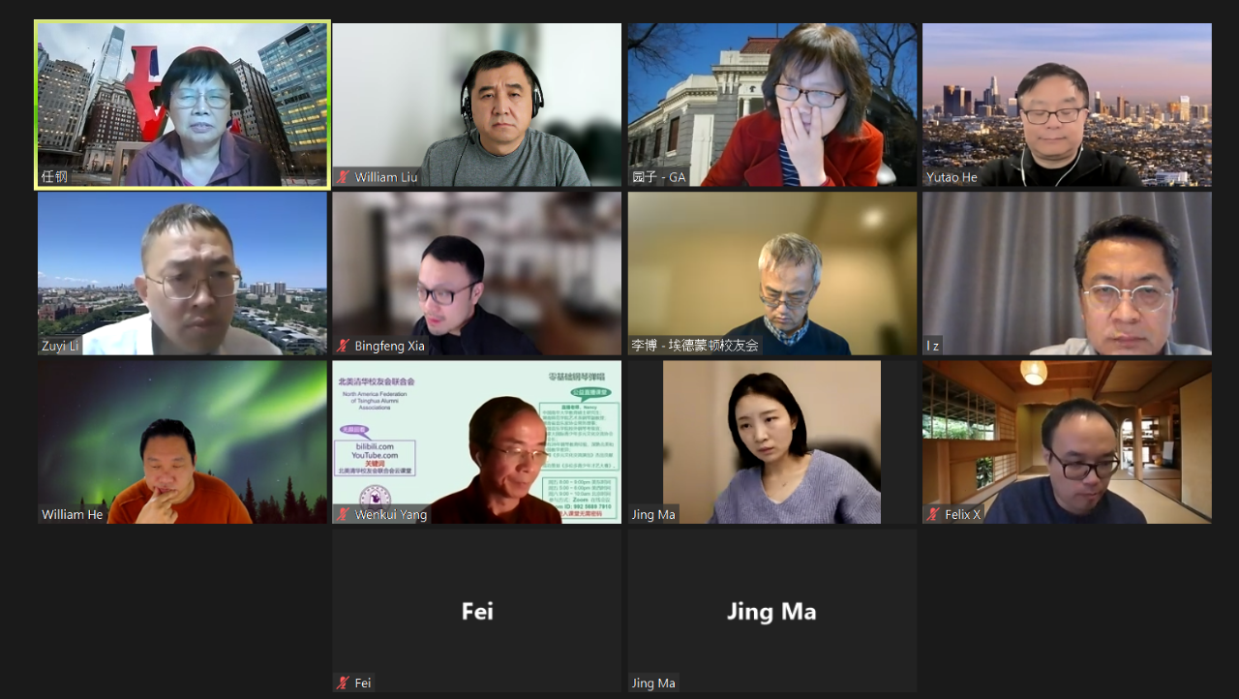Click the muted mic icon beside Felix X
Viewport: 1239px width, 699px height.
tap(933, 514)
